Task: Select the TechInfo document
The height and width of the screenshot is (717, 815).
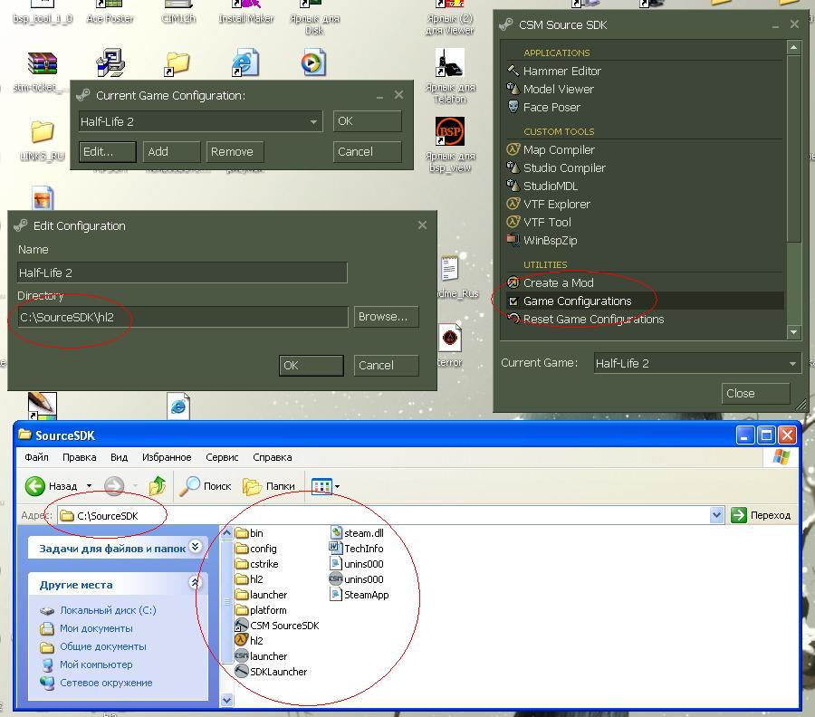Action: [357, 548]
